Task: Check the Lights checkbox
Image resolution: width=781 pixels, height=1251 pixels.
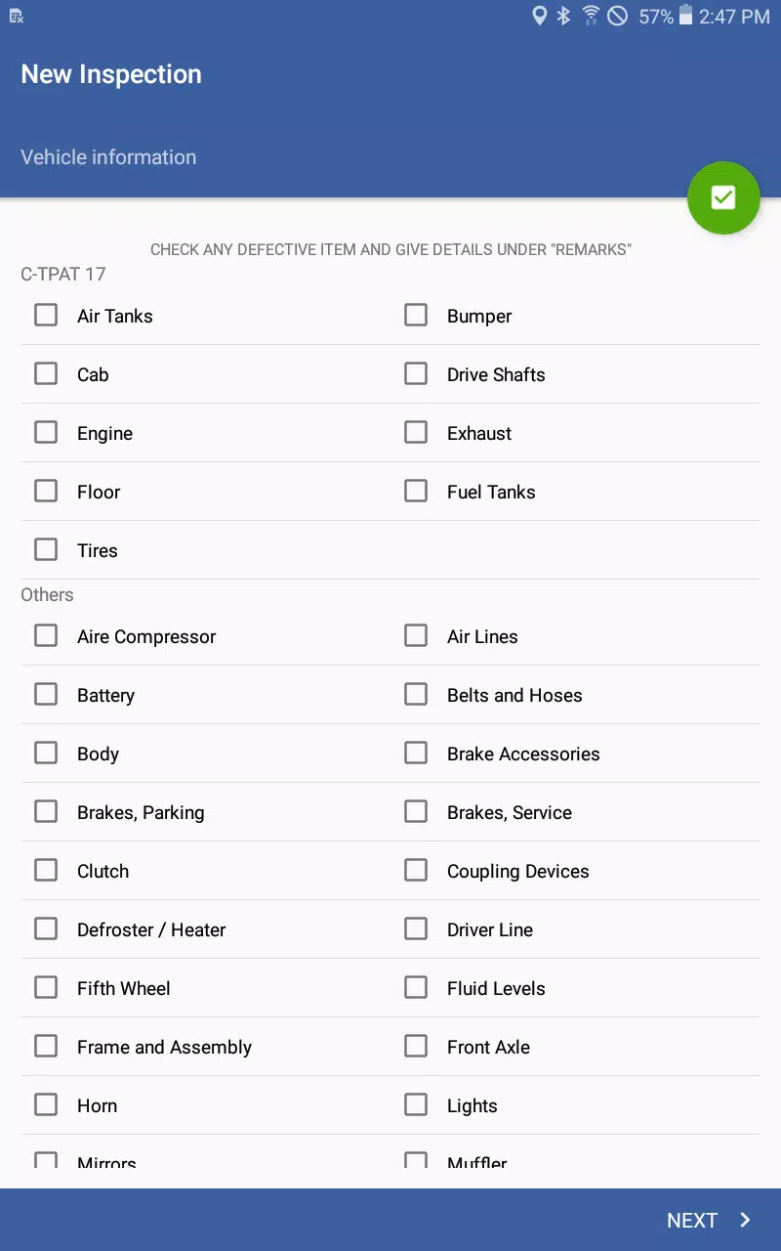Action: point(416,1104)
